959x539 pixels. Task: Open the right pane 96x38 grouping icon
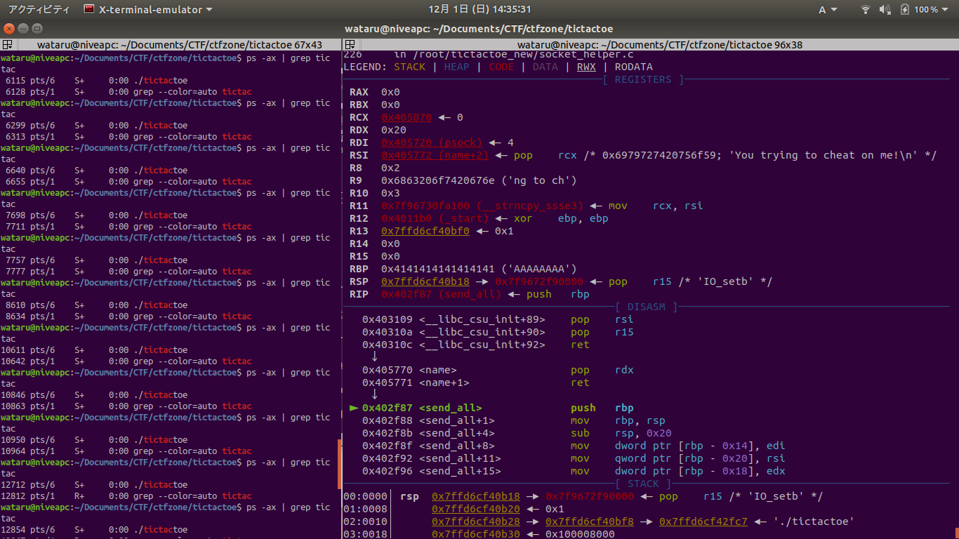[350, 44]
